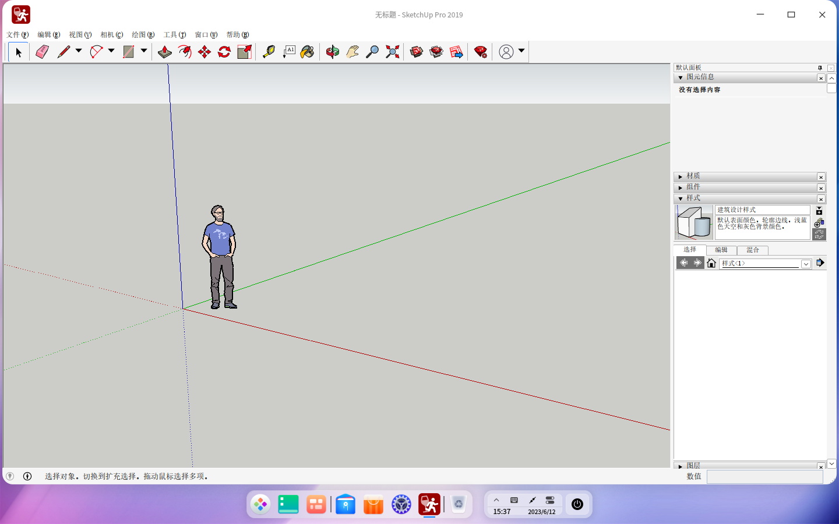The height and width of the screenshot is (524, 839).
Task: Select the Eraser tool
Action: pos(42,52)
